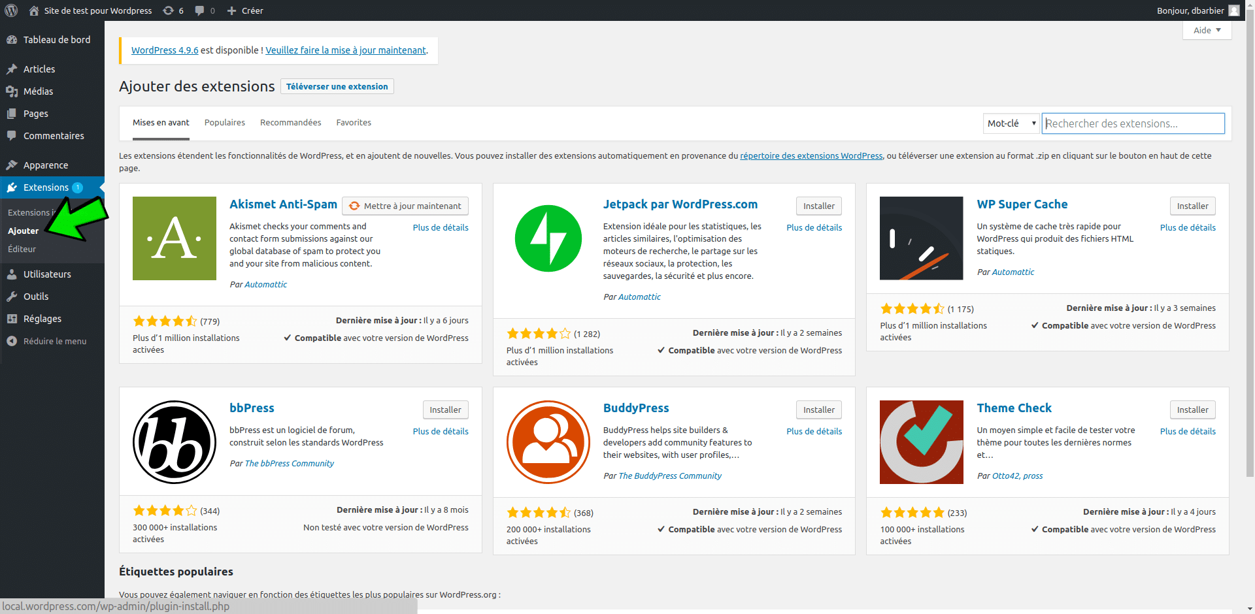Install the WP Super Cache plugin
Image resolution: width=1255 pixels, height=614 pixels.
point(1193,206)
